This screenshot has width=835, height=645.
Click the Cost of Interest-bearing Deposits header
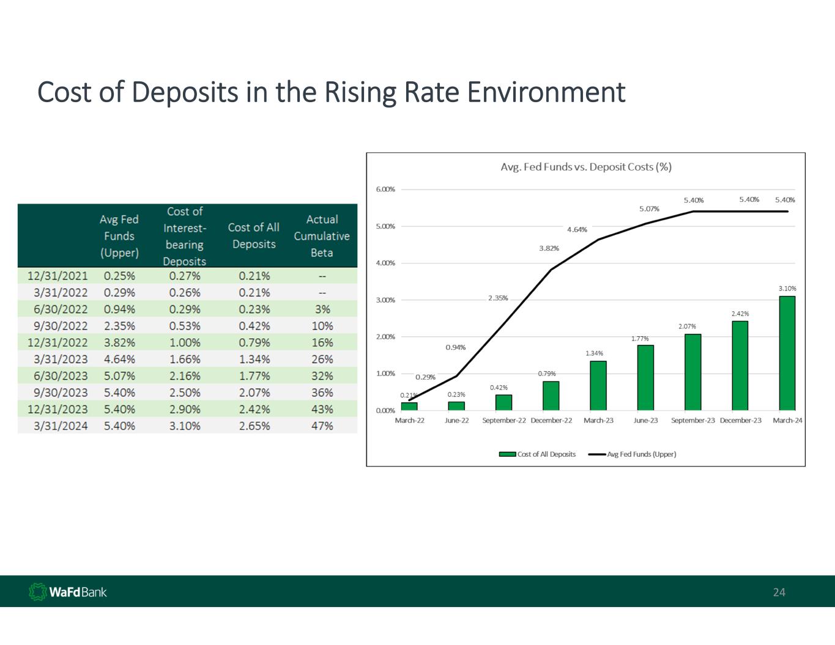185,236
